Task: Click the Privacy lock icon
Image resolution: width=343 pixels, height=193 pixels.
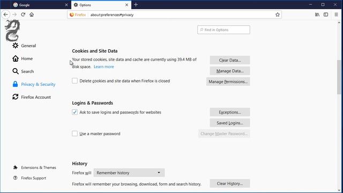Action: (x=15, y=84)
